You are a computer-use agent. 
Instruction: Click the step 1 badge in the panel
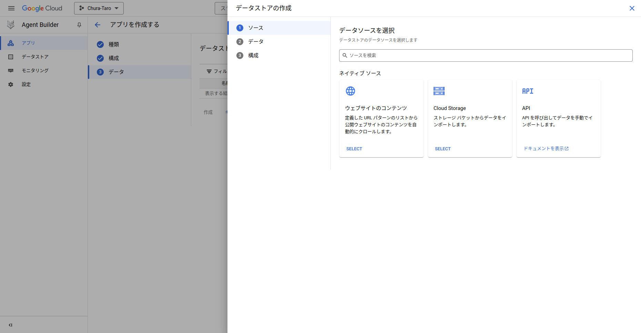coord(240,28)
